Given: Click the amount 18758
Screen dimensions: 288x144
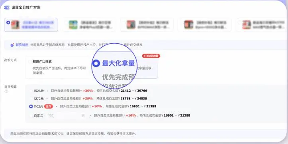Looking at the screenshot, I should (x=125, y=99).
